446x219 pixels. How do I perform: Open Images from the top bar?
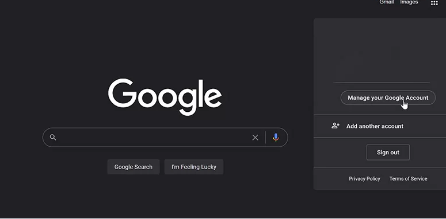(409, 2)
